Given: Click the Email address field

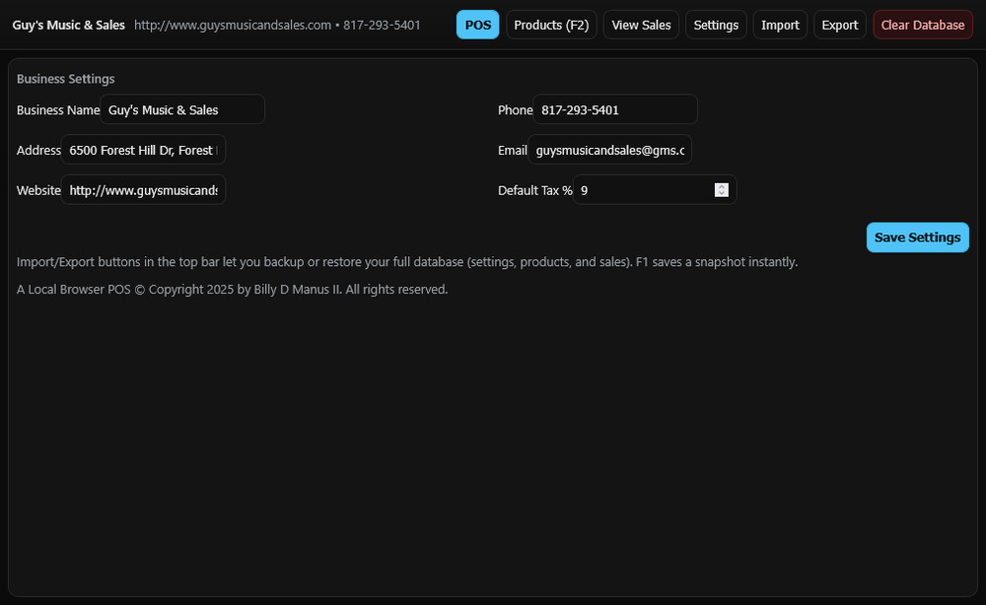Looking at the screenshot, I should 608,150.
